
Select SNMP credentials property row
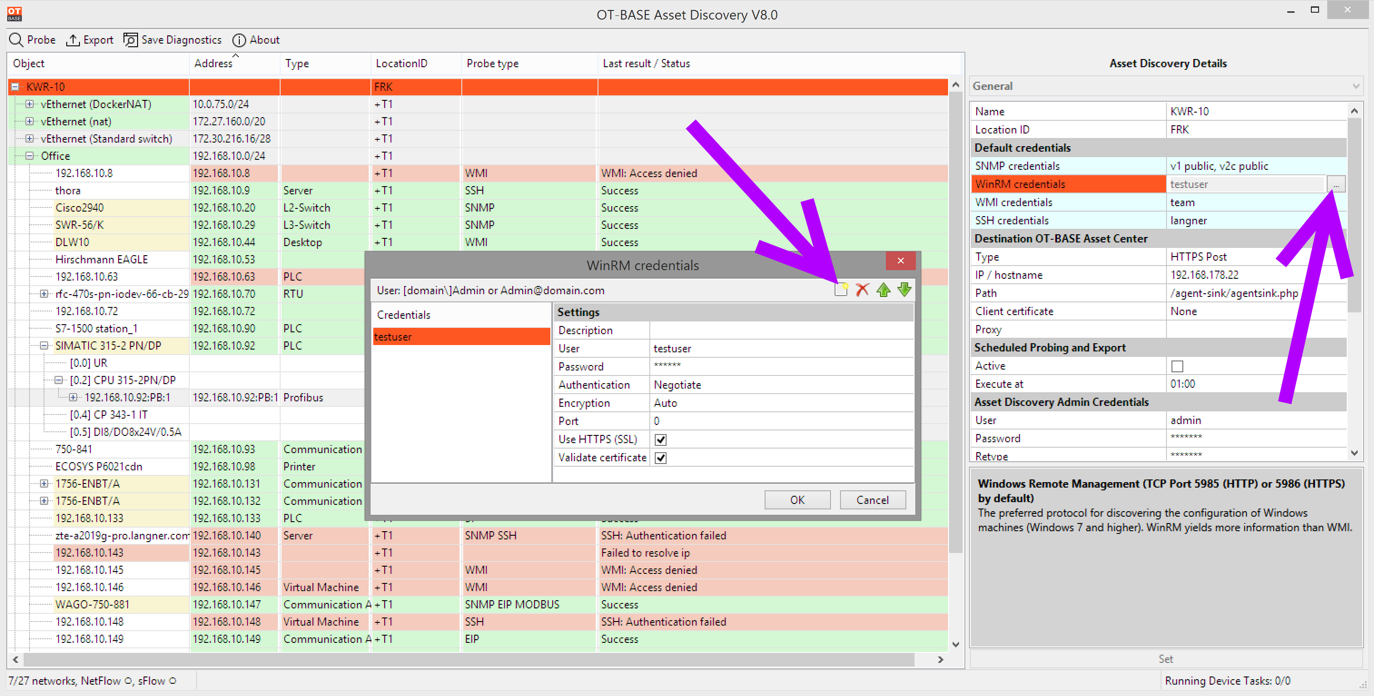(1158, 166)
